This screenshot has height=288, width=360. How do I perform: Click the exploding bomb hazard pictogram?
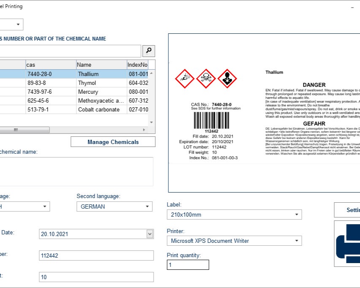pyautogui.click(x=184, y=79)
